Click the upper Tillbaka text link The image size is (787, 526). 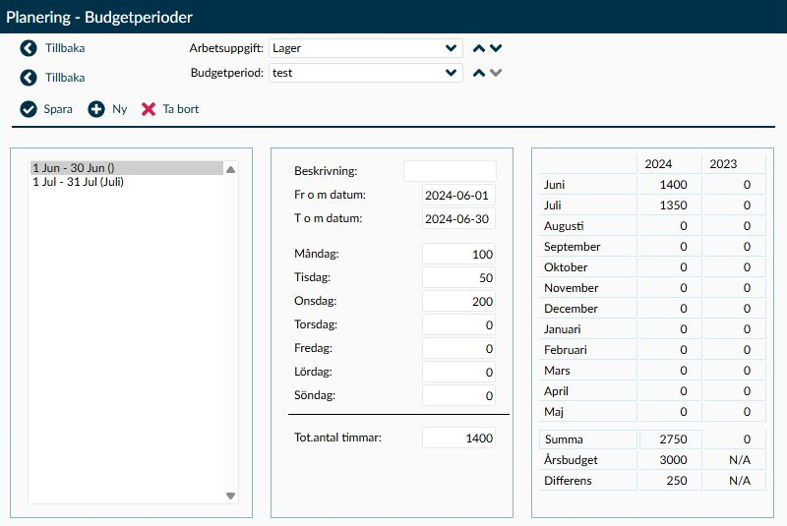pos(65,48)
